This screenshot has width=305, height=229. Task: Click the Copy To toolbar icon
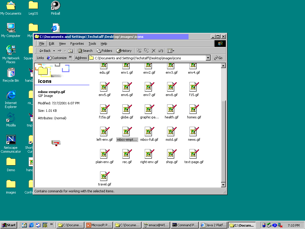147,51
